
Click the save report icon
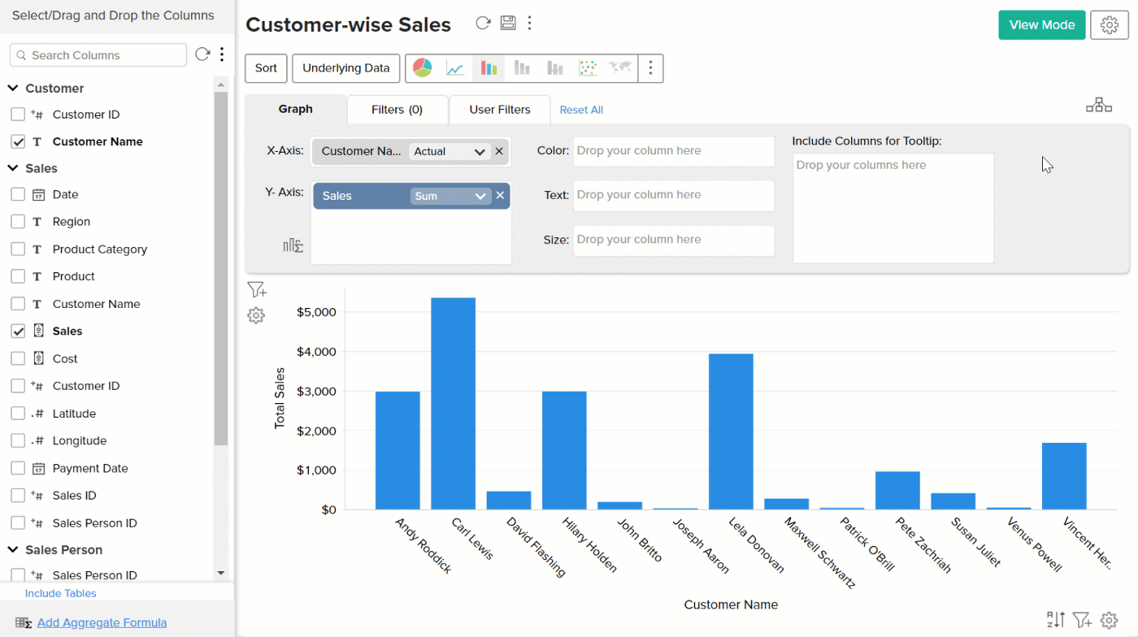click(x=508, y=23)
